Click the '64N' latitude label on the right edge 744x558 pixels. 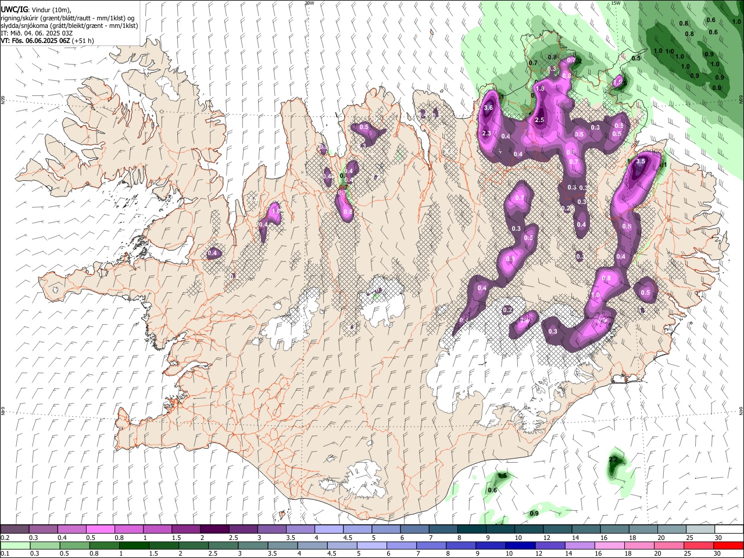pos(741,411)
